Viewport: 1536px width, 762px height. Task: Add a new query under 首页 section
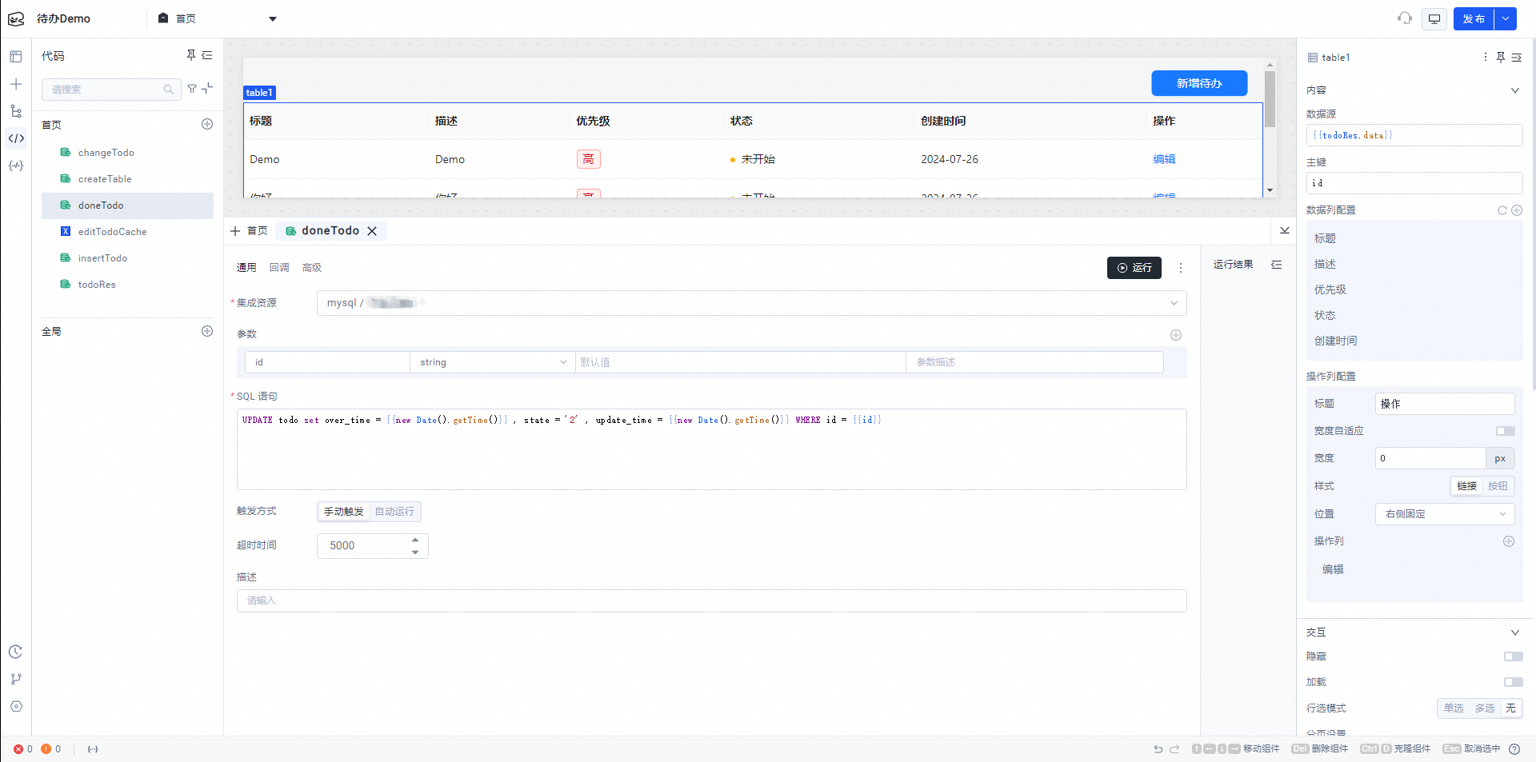coord(207,124)
